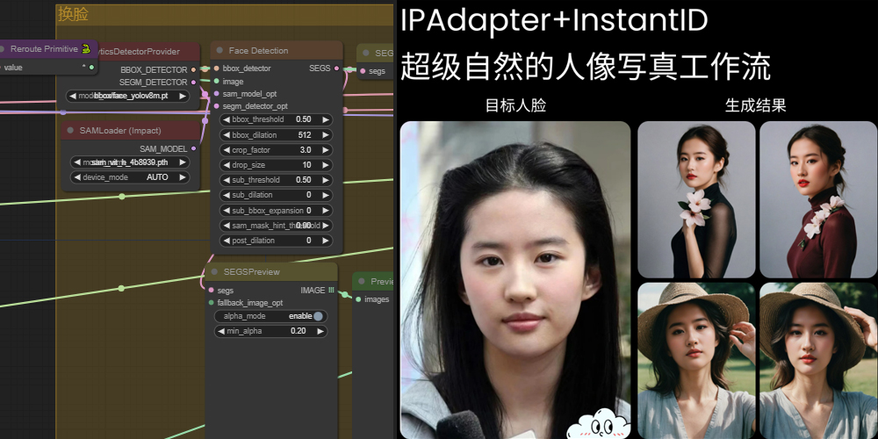Screen dimensions: 878x439
Task: Click the segs input port on SEGSPreview
Action: 211,291
